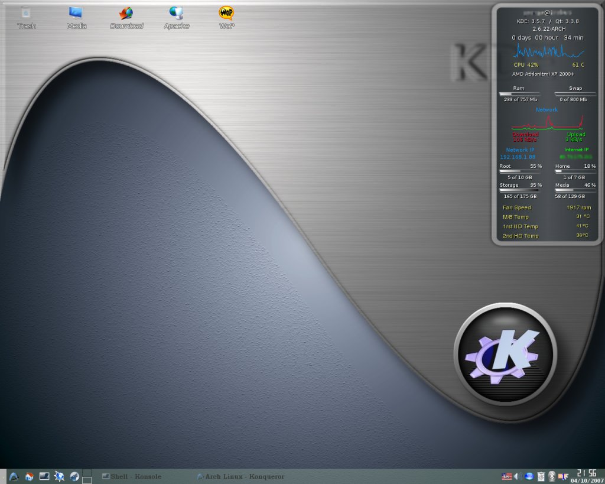Click the blue CPU usage graph
605x484 pixels.
tap(548, 51)
